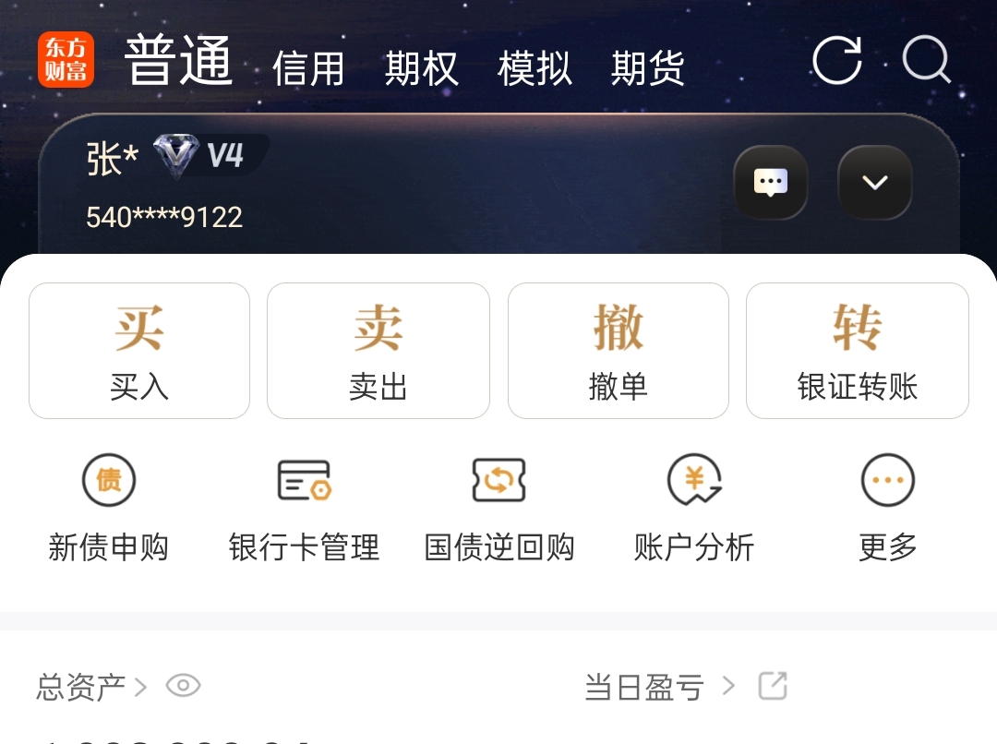Open the message chat bubble icon
The width and height of the screenshot is (997, 744).
tap(771, 183)
